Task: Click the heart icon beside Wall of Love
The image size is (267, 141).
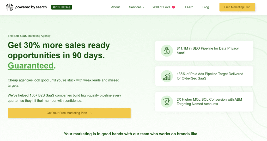Action: 174,7
